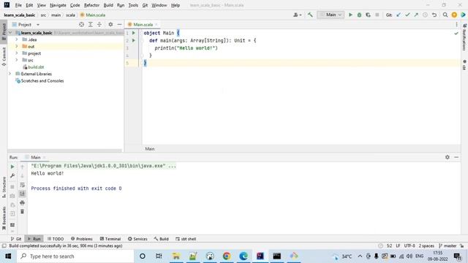Click the Windows Start button
The image size is (468, 263).
(8, 256)
